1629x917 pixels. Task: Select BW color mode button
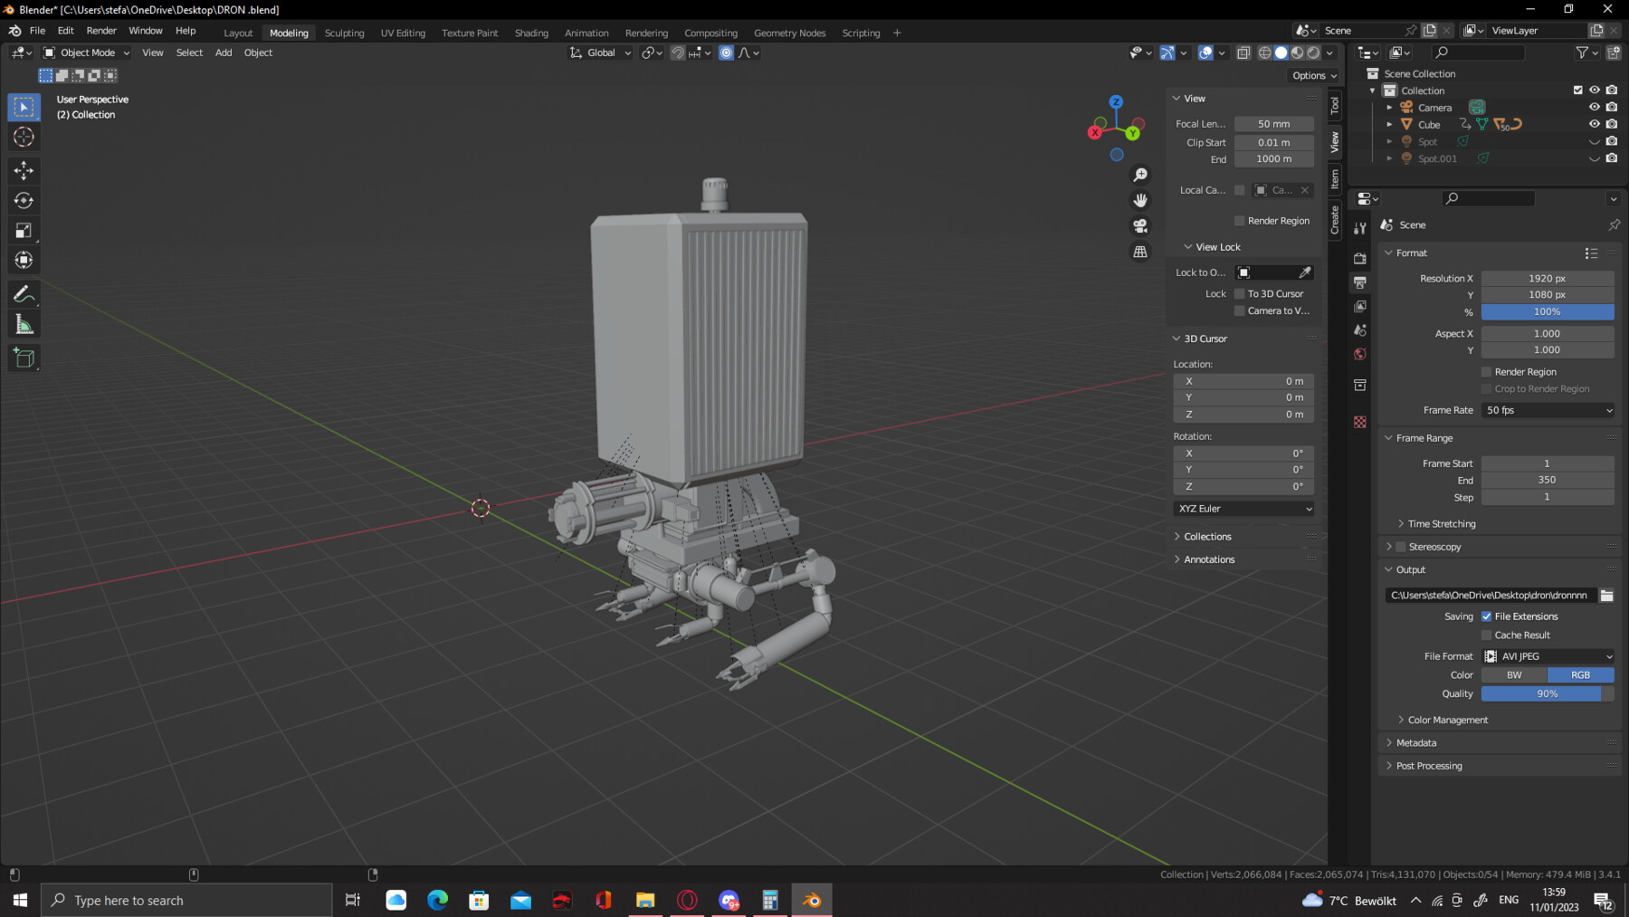(x=1514, y=675)
